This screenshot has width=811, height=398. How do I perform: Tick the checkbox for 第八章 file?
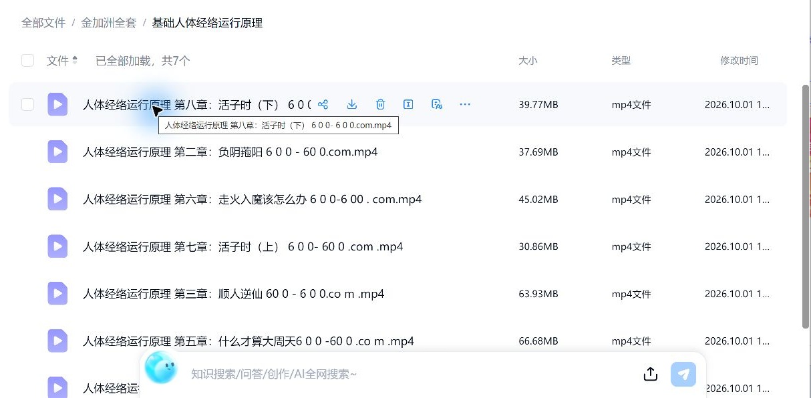(27, 104)
